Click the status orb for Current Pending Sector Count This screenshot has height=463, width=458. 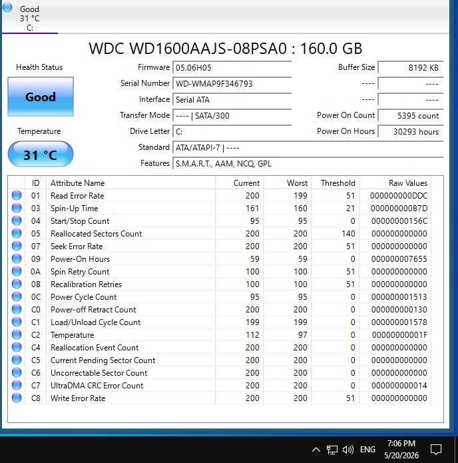click(x=17, y=360)
